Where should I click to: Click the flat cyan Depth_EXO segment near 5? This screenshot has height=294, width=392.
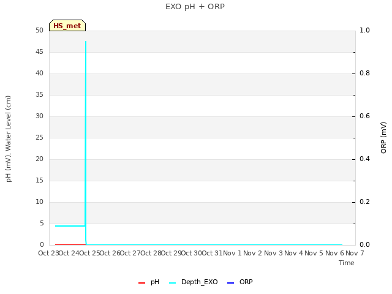pos(70,226)
